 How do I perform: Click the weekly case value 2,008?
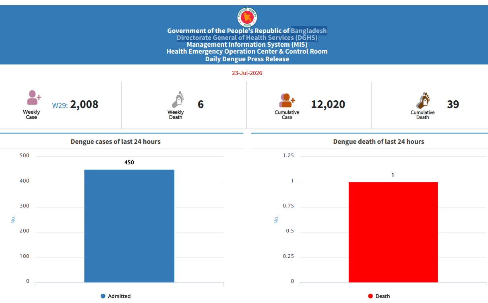click(x=84, y=104)
